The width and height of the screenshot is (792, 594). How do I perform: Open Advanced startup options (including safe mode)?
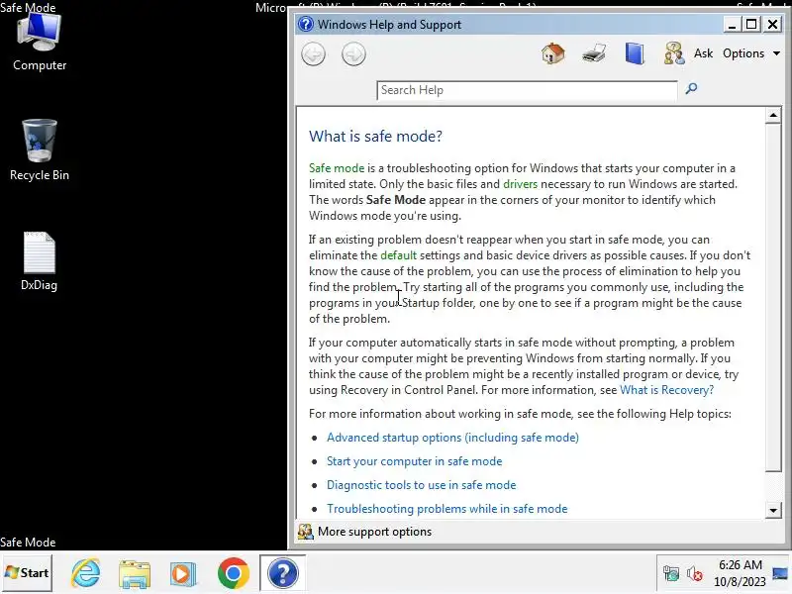[x=452, y=438]
